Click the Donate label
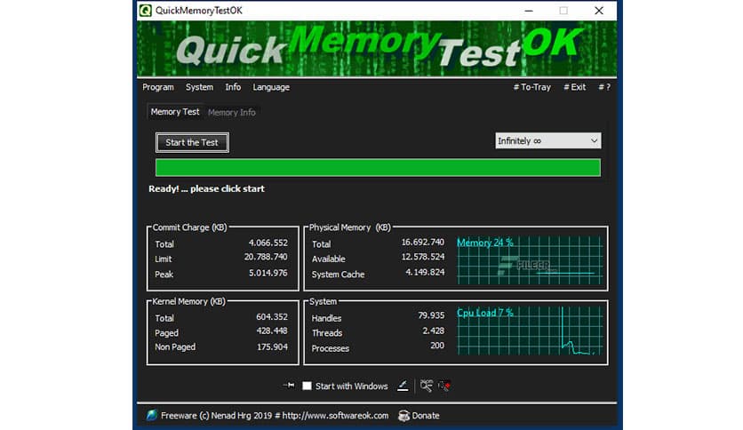This screenshot has width=743, height=430. [x=426, y=416]
